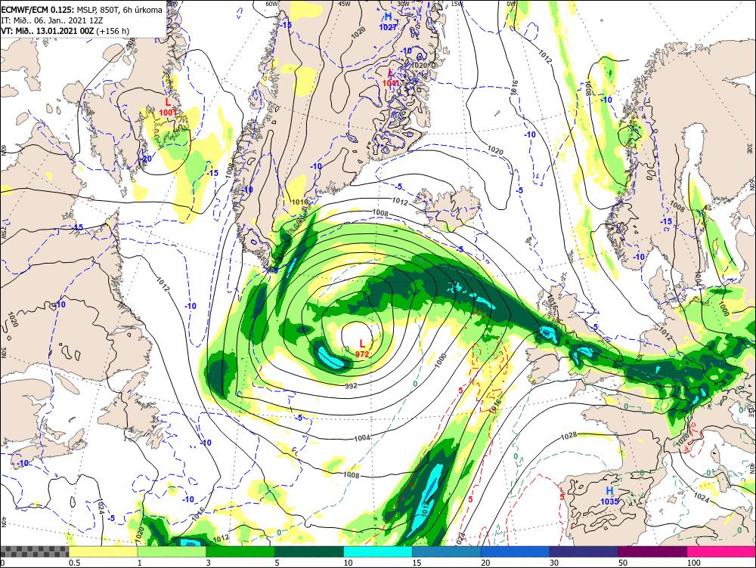This screenshot has width=756, height=568.
Task: Click the 30W longitude label
Action: (x=403, y=4)
